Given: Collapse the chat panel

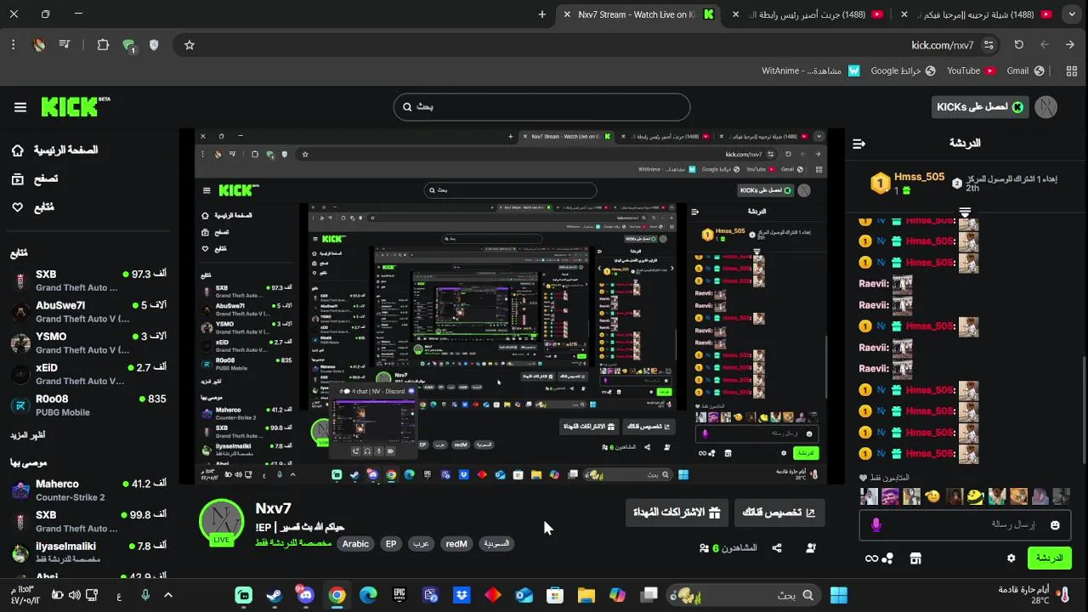Looking at the screenshot, I should 858,144.
